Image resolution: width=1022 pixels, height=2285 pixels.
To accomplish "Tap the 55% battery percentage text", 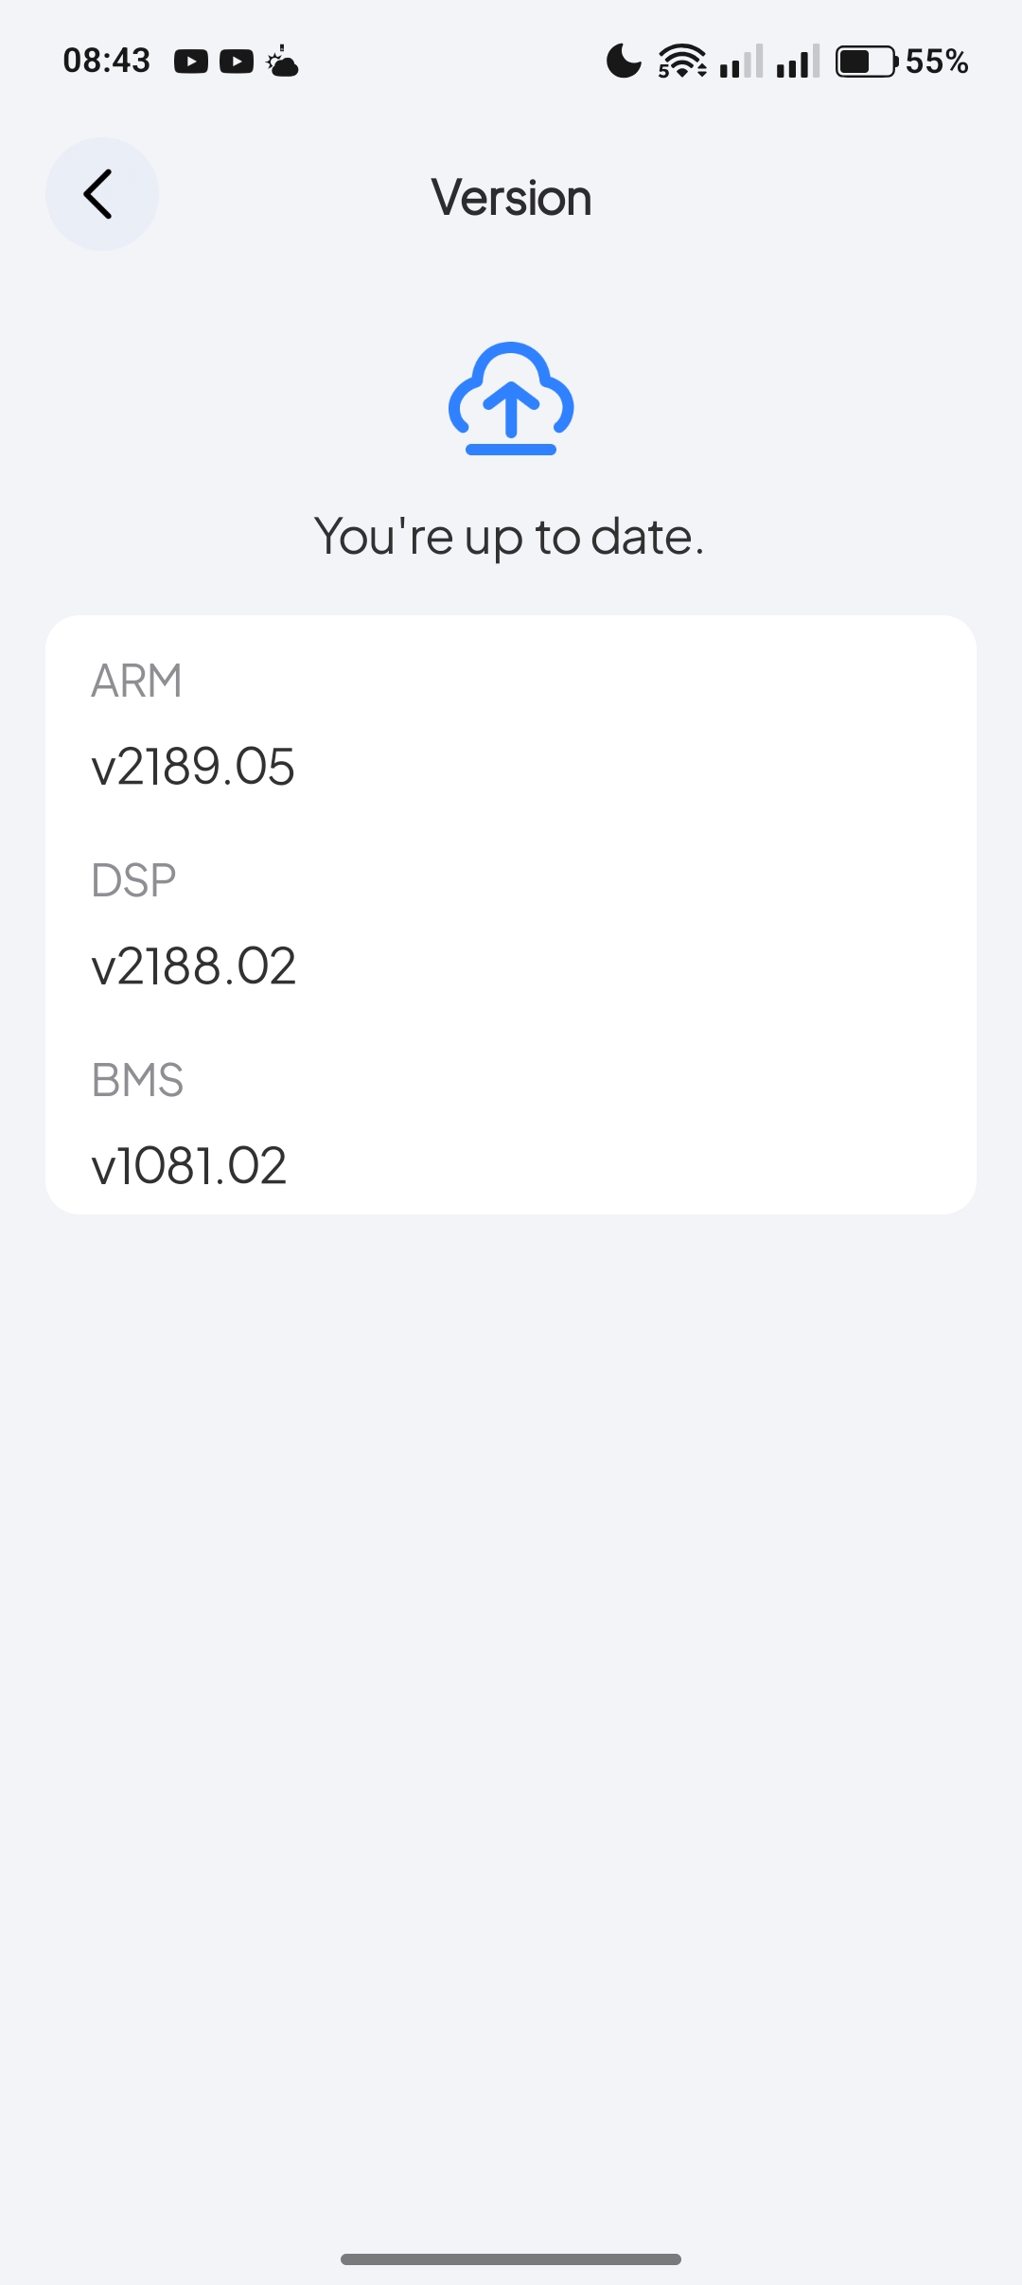I will tap(937, 62).
